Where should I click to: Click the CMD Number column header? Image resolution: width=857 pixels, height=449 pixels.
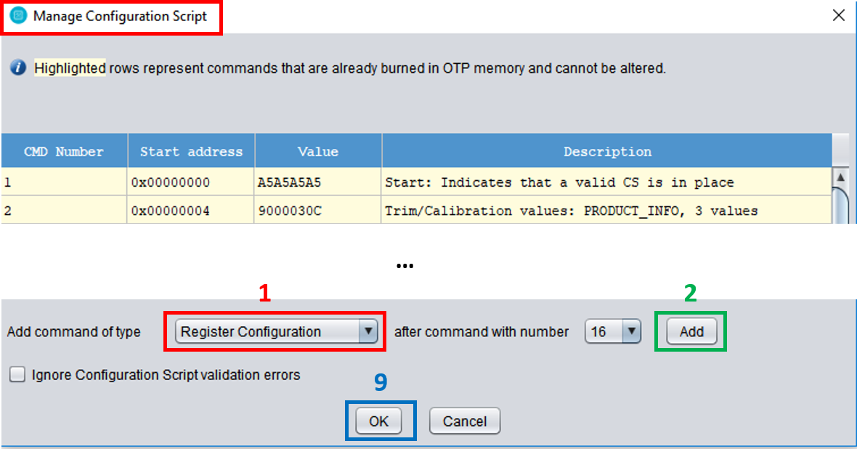64,152
